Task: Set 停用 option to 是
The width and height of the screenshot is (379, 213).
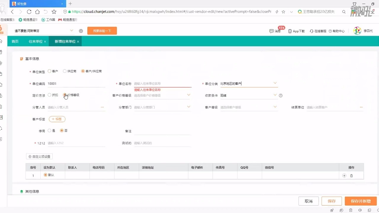Action: click(50, 130)
